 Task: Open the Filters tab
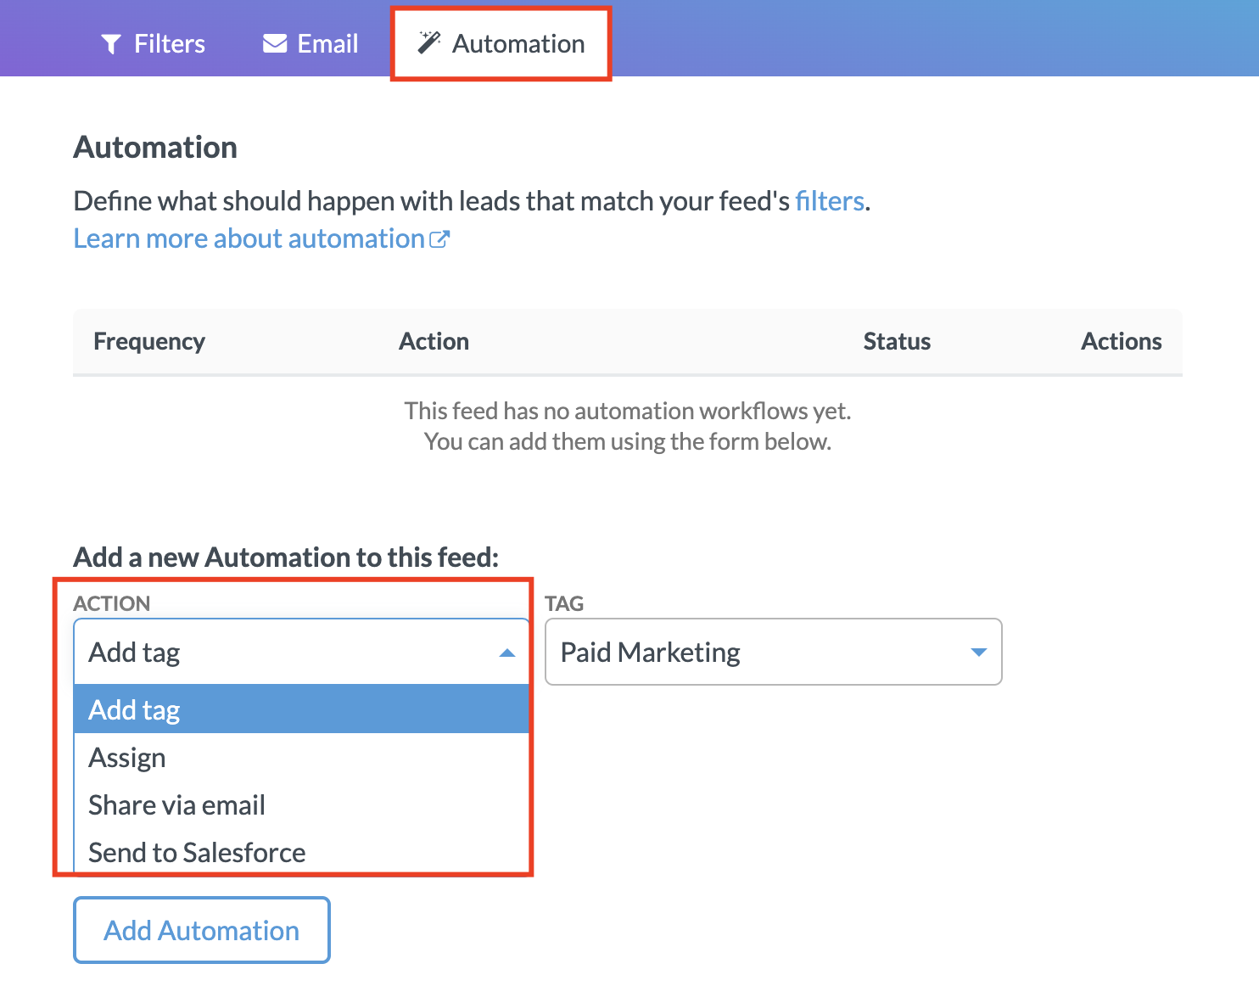click(153, 43)
